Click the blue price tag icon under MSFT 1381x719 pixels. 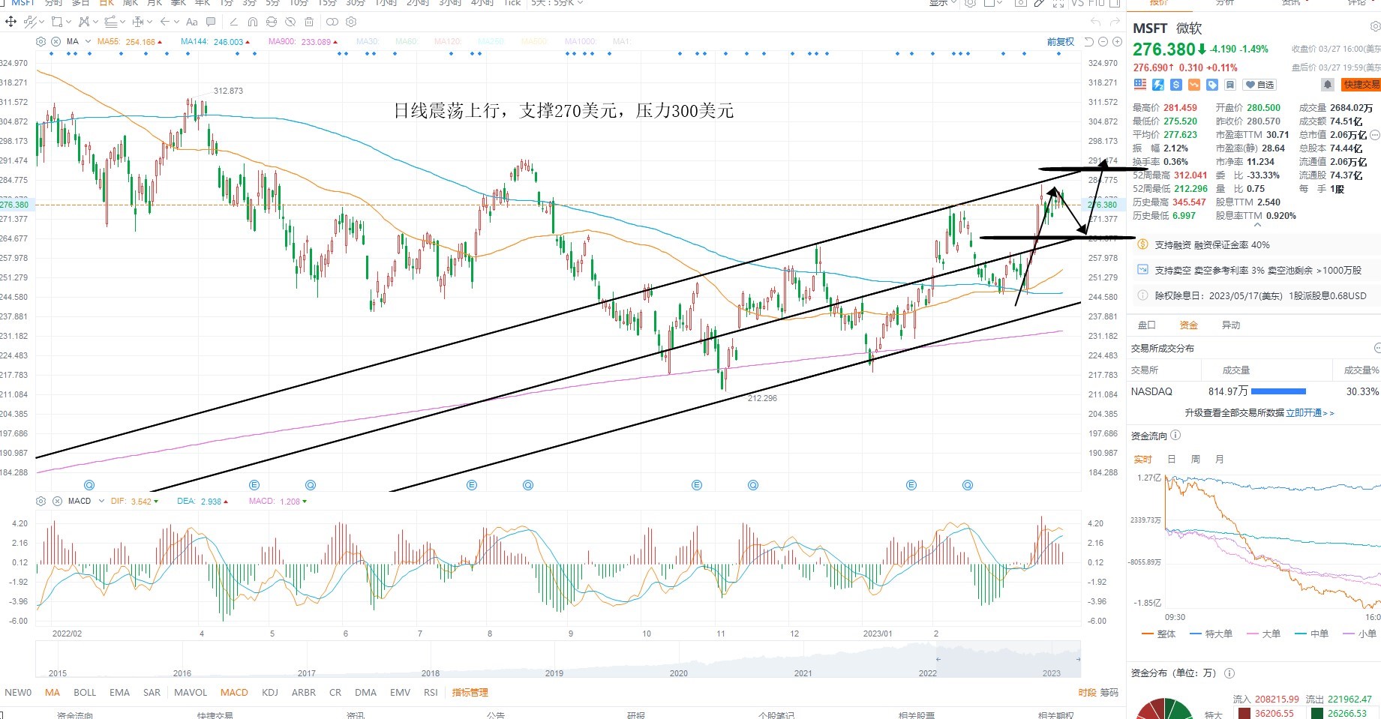coord(1212,85)
